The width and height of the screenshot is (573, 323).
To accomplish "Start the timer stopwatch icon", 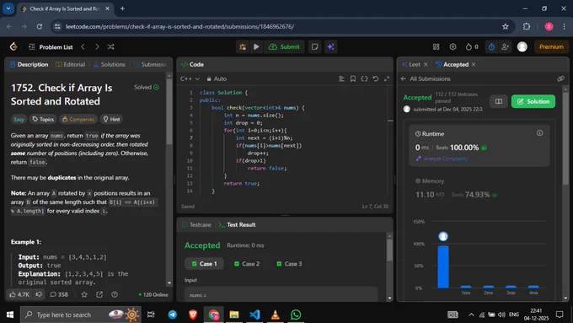I will [x=491, y=47].
